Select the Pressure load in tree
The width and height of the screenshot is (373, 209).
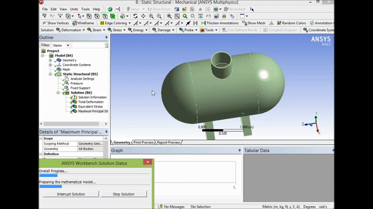click(x=76, y=83)
